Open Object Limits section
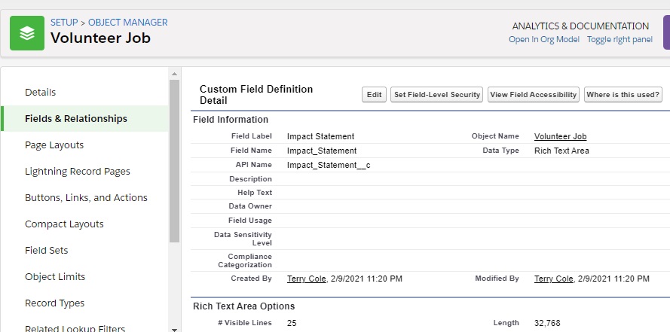Image resolution: width=670 pixels, height=332 pixels. 55,276
